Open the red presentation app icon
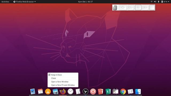 [x=100, y=91]
